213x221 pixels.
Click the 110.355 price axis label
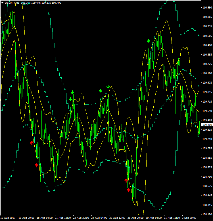coord(207,55)
